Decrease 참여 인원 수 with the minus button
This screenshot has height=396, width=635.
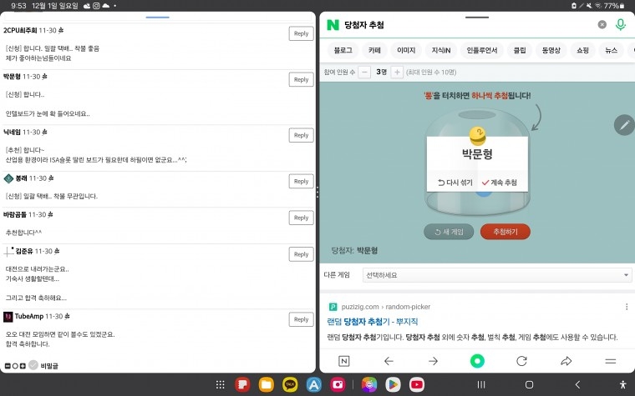[x=364, y=73]
